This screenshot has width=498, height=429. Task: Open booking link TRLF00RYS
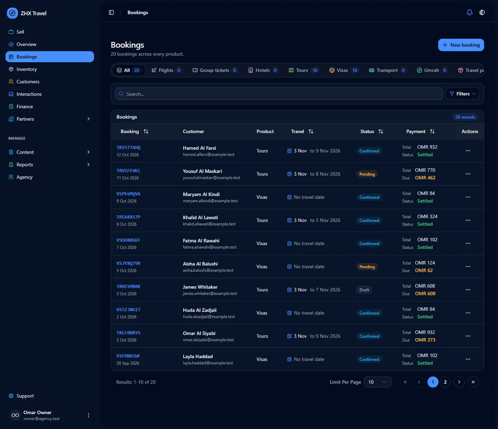pos(128,333)
